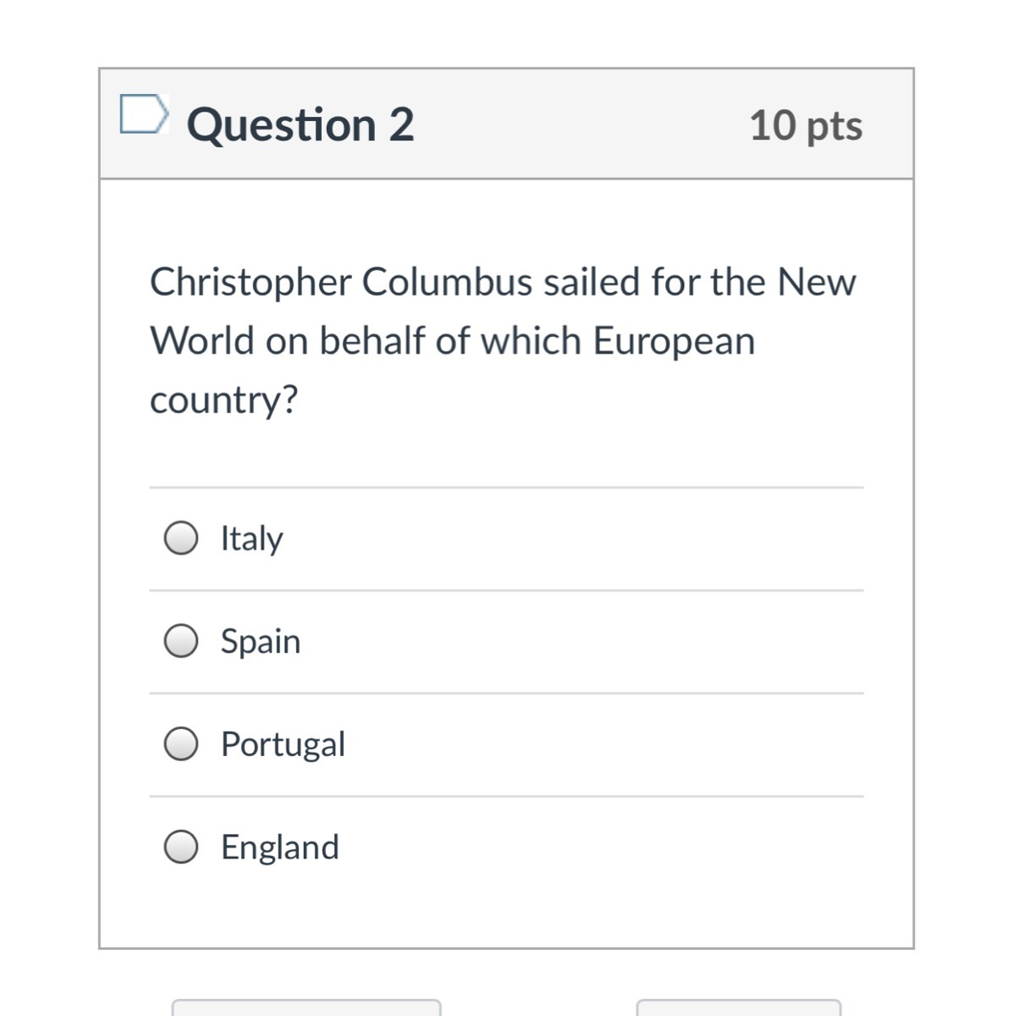Click the '10 pts' point value
Image resolution: width=1014 pixels, height=1016 pixels.
point(805,125)
